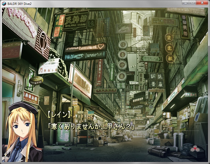Click the dialogue line 「寒くありませんか、甲さん？」
The height and width of the screenshot is (164, 210).
click(x=91, y=127)
